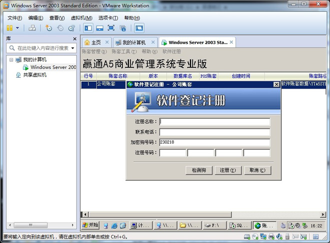Screen dimensions: 330x243
Task: Click the guest horizontal scrollbar right arrow
Action: click(x=323, y=215)
